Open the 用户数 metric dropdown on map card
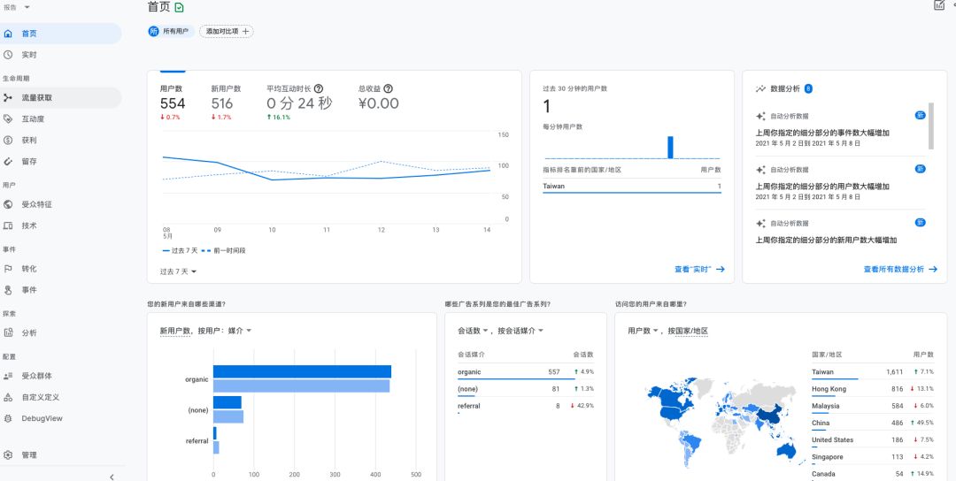The image size is (956, 481). [644, 331]
